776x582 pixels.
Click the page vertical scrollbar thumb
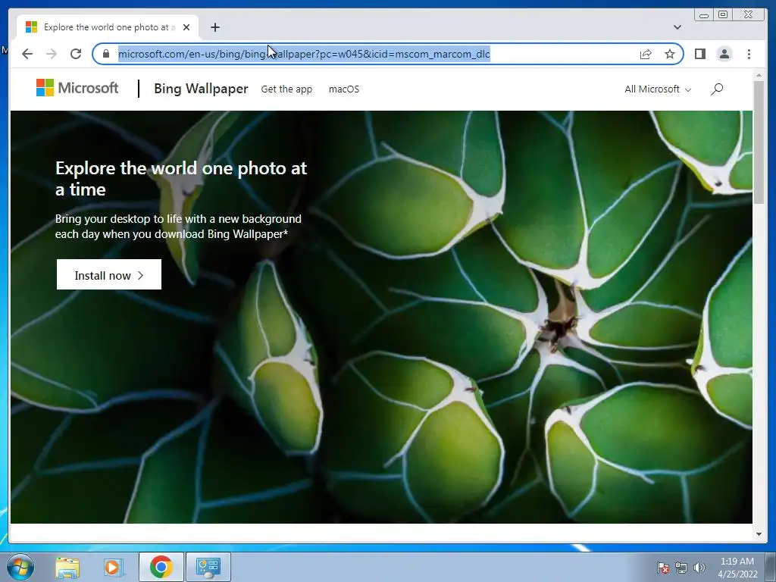click(759, 142)
